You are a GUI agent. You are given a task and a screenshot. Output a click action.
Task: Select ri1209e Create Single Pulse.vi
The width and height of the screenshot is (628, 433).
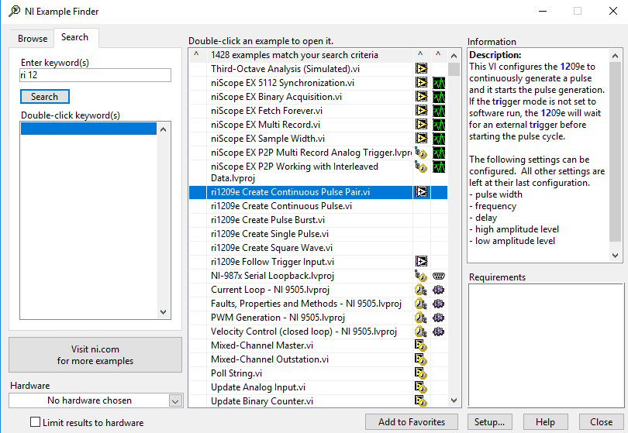(270, 234)
